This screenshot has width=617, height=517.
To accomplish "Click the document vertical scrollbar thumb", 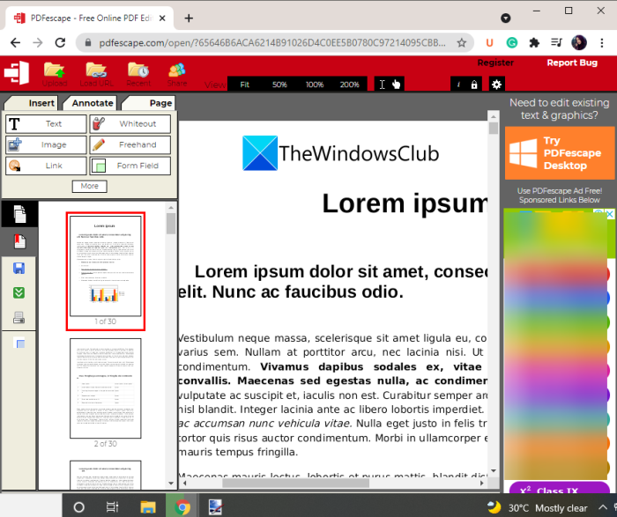I will click(494, 129).
